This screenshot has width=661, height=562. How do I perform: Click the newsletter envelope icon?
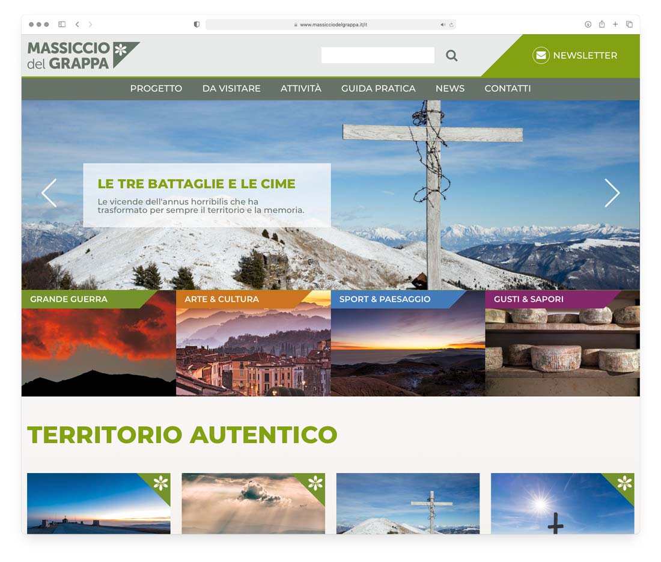(541, 55)
